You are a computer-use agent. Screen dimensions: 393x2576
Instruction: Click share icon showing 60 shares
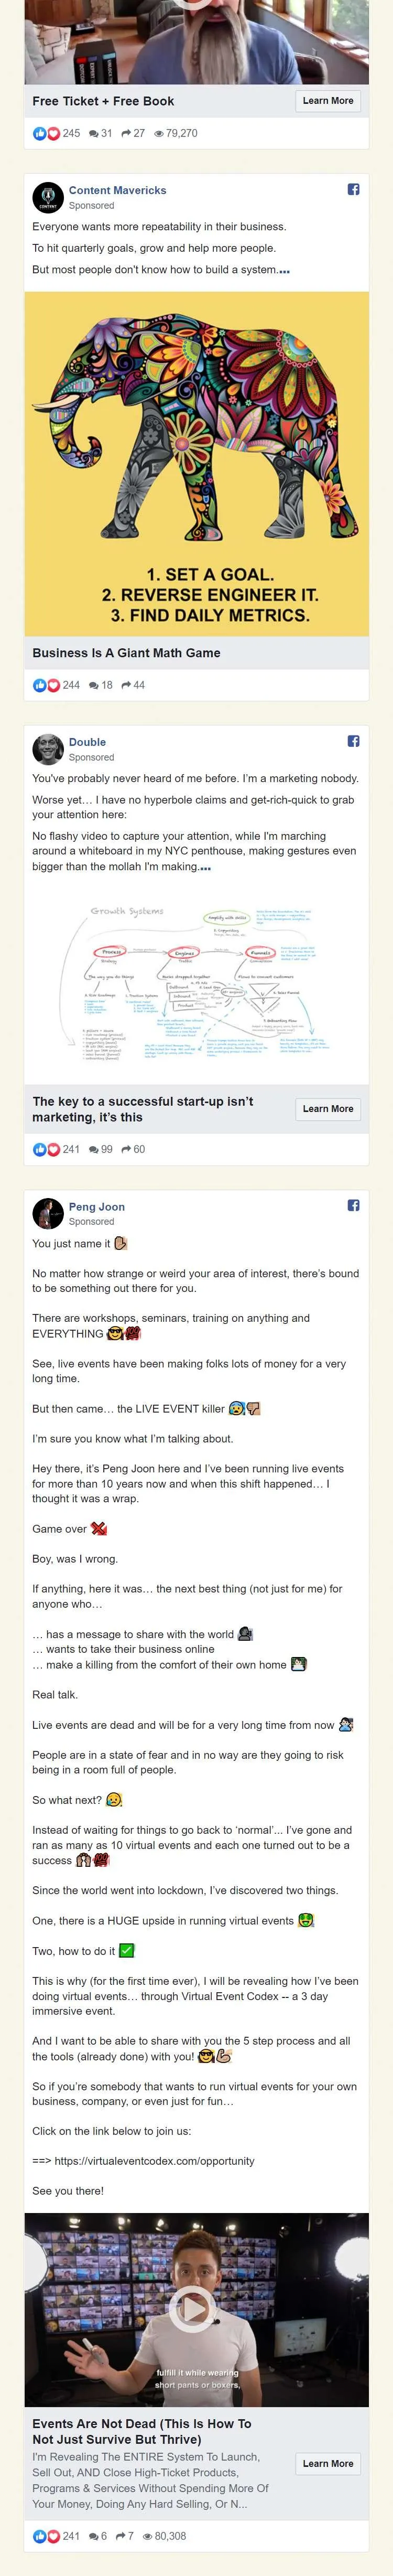click(127, 1149)
